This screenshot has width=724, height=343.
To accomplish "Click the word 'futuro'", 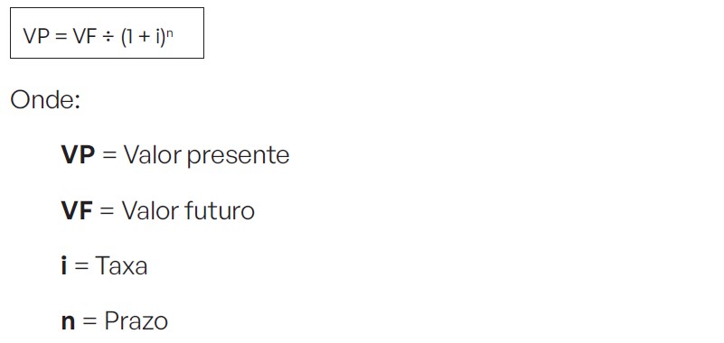I will point(220,210).
